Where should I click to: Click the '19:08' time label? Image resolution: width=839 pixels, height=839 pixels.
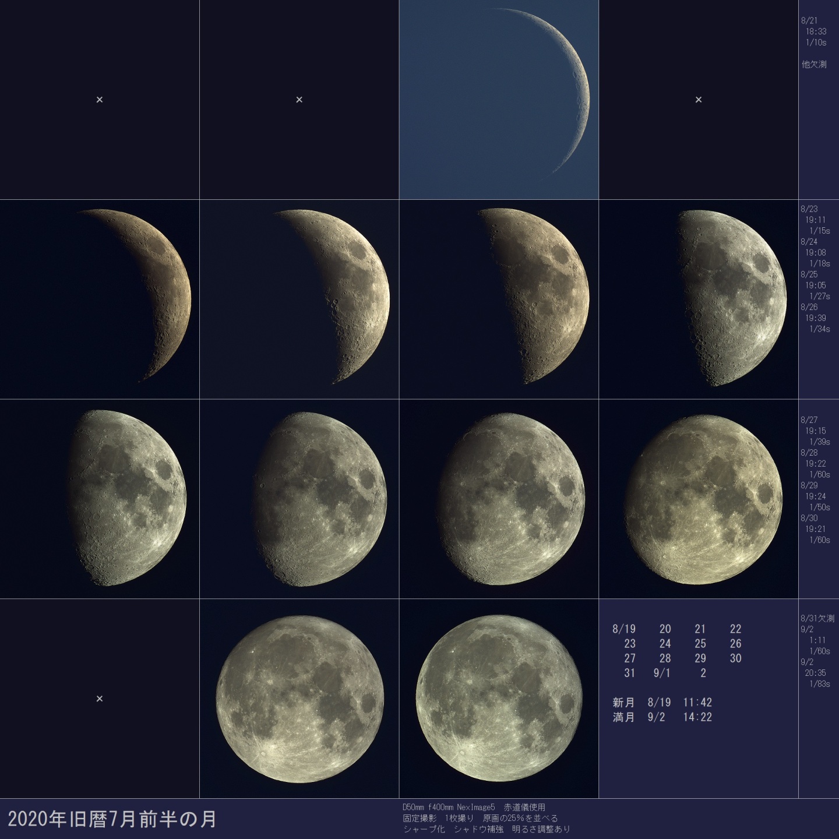(816, 253)
